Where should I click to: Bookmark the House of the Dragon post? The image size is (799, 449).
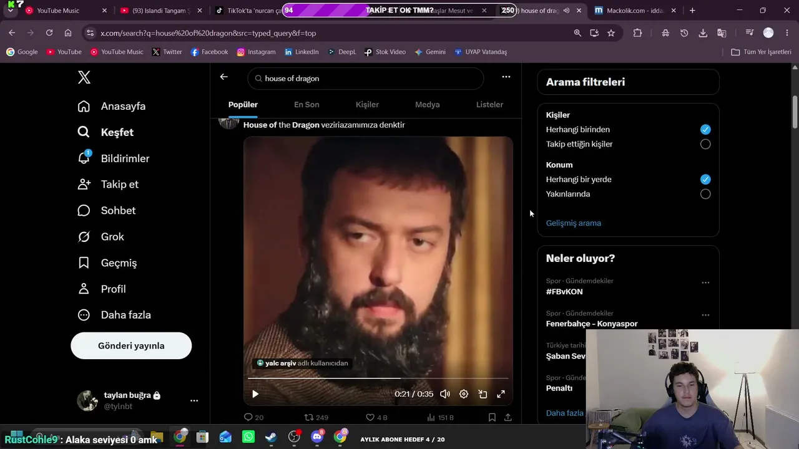[x=492, y=417]
